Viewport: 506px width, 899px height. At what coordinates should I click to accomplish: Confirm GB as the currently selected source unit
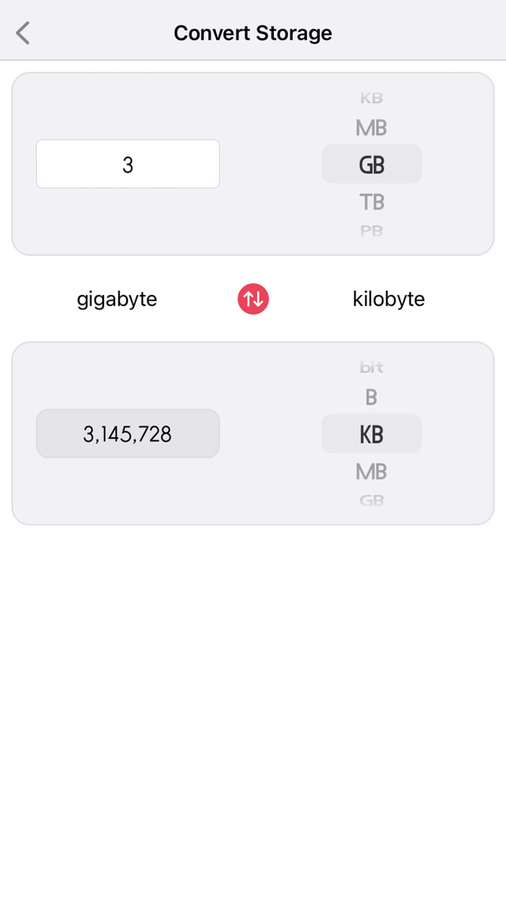372,164
